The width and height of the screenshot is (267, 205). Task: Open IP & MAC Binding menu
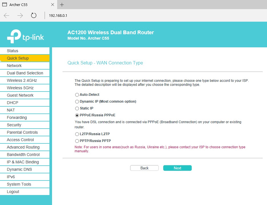[25, 162]
